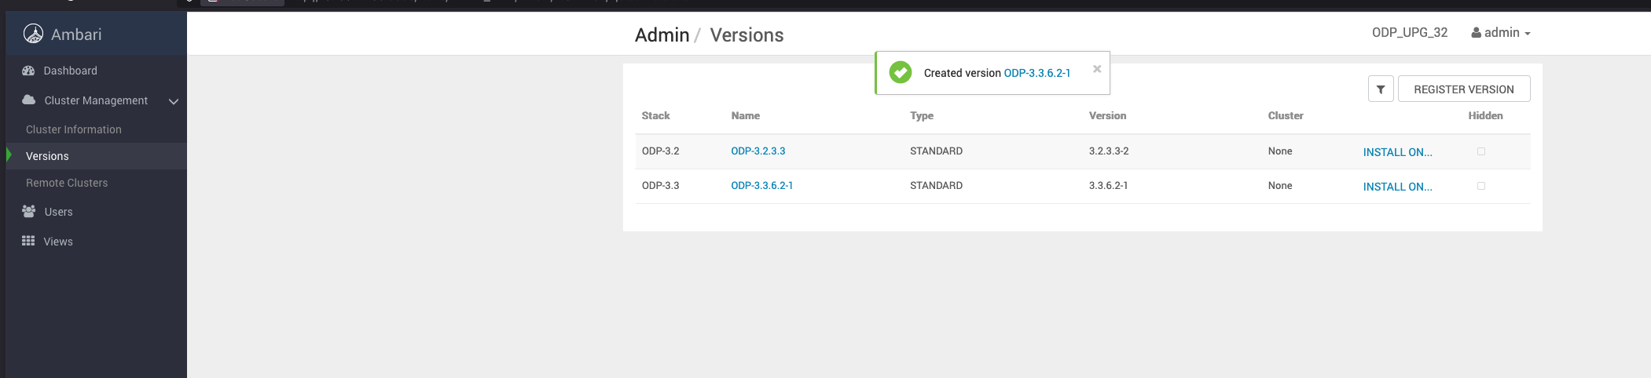Click version value 3.3.6.2-1
This screenshot has width=1651, height=378.
tap(1108, 186)
